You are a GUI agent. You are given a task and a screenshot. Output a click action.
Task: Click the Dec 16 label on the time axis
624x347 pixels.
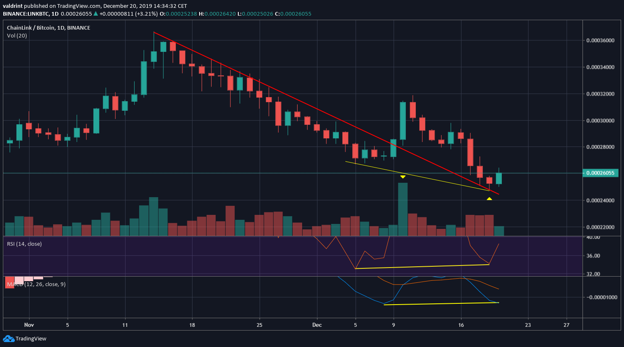coord(461,325)
